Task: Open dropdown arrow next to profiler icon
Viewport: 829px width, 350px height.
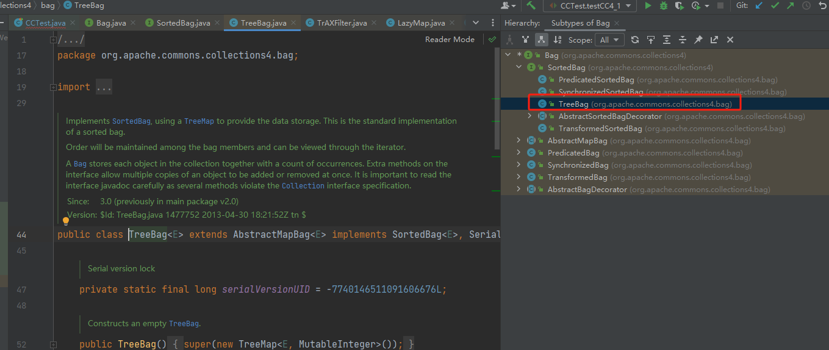Action: (x=706, y=5)
